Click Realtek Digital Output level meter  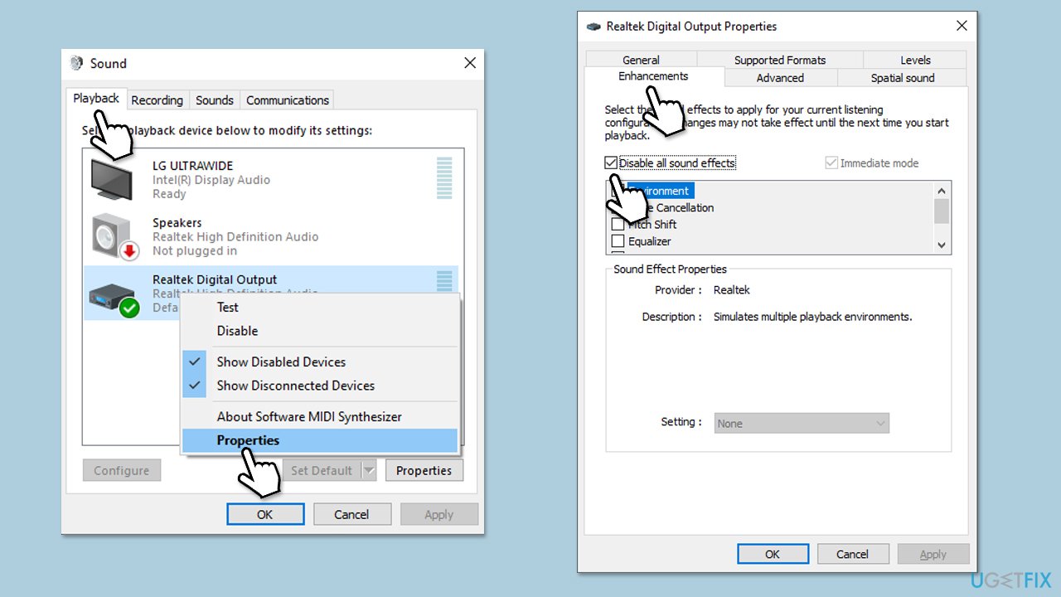point(444,280)
